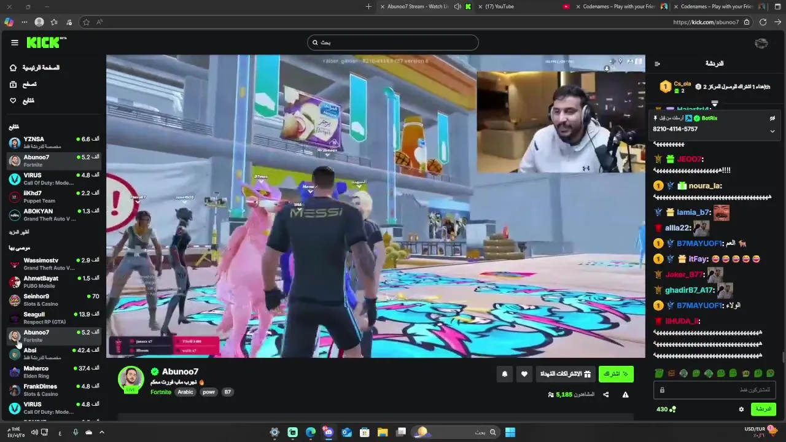The height and width of the screenshot is (442, 786).
Task: Open VIRUS channel with 4.8K viewers under following
Action: pos(54,179)
